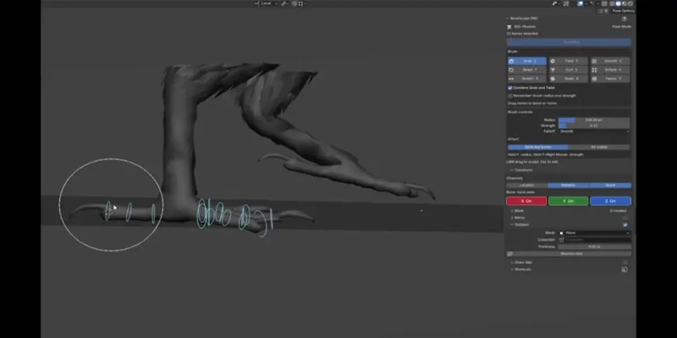The height and width of the screenshot is (338, 677).
Task: Toggle the Scale channel
Action: pyautogui.click(x=610, y=185)
